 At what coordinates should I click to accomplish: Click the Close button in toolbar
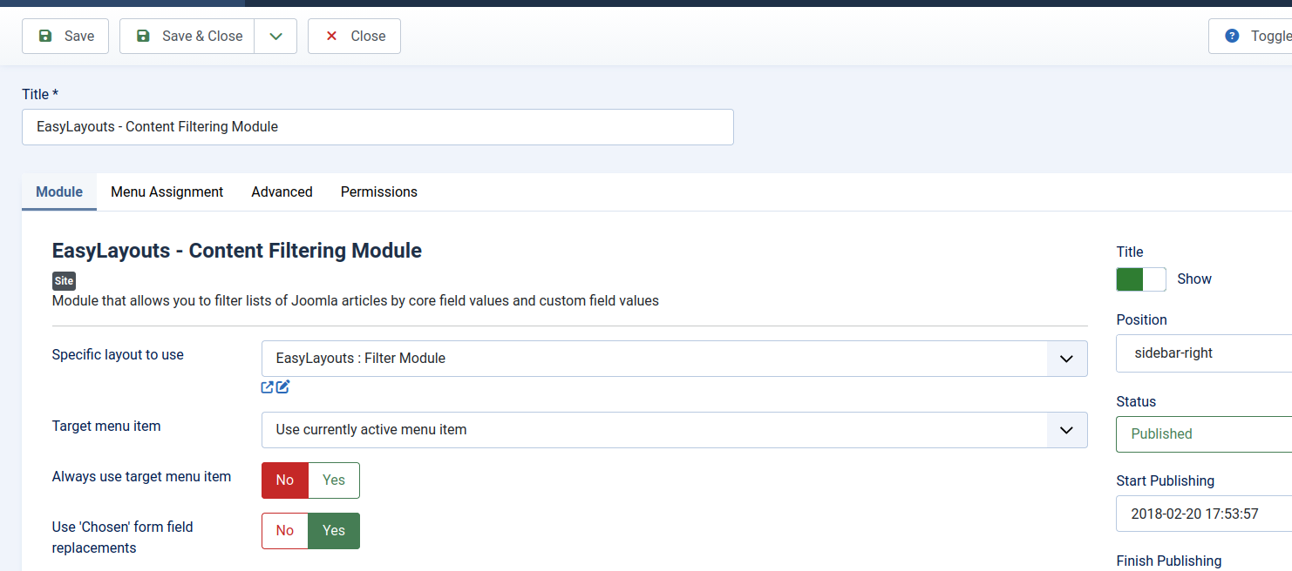(x=354, y=37)
